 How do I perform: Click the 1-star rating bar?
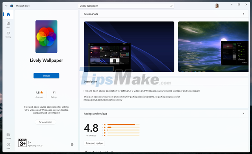click(123, 136)
